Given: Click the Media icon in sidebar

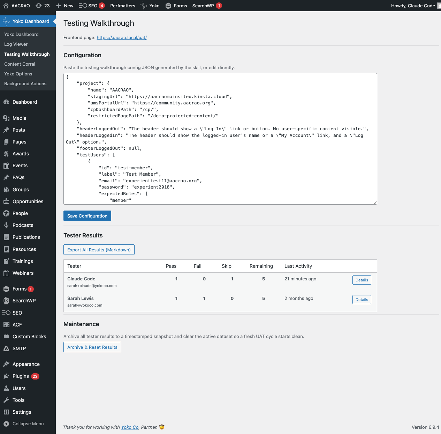Looking at the screenshot, I should point(6,118).
